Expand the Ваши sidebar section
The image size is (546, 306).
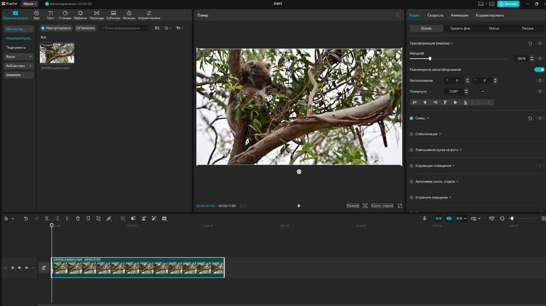pyautogui.click(x=19, y=57)
